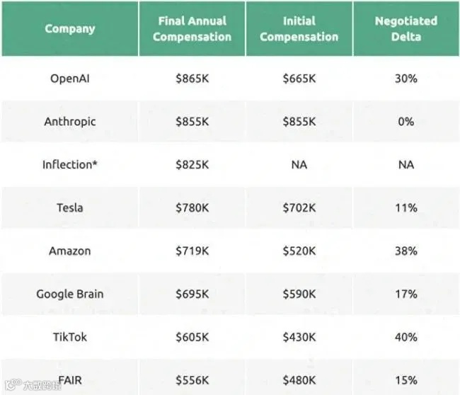Image resolution: width=460 pixels, height=395 pixels.
Task: Click the Inflection* company cell
Action: coord(69,165)
